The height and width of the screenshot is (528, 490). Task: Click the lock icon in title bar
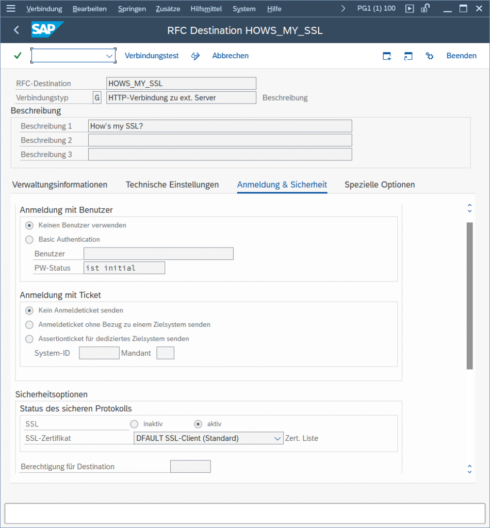(x=425, y=8)
